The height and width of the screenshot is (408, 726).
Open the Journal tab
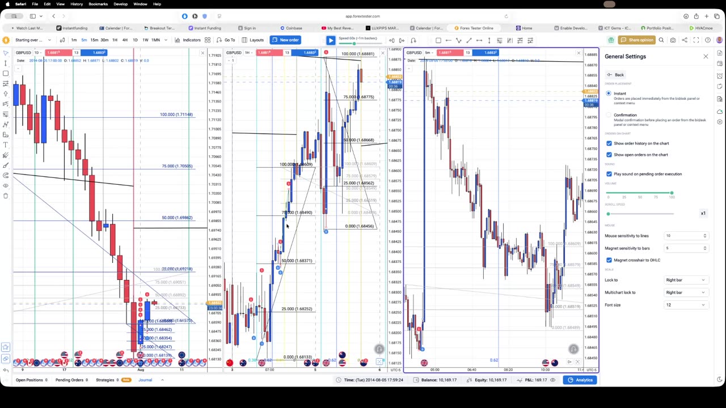(x=145, y=380)
